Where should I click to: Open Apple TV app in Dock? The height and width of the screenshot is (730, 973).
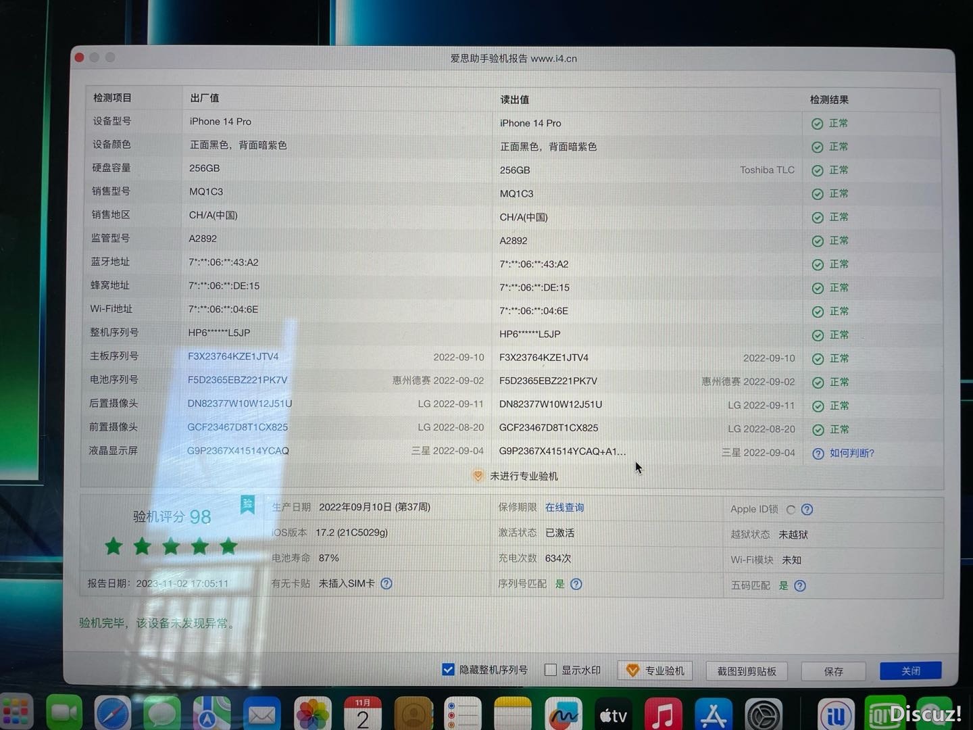click(x=614, y=714)
